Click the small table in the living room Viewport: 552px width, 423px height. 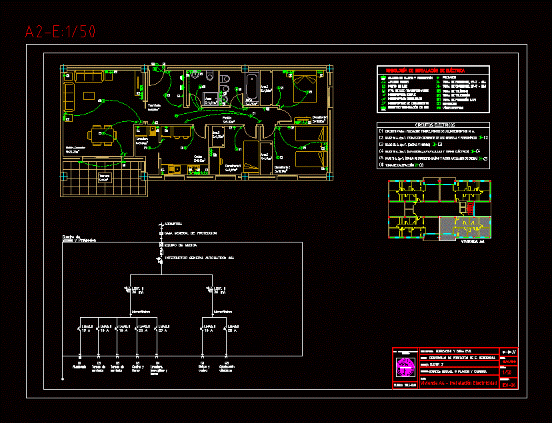coord(89,96)
